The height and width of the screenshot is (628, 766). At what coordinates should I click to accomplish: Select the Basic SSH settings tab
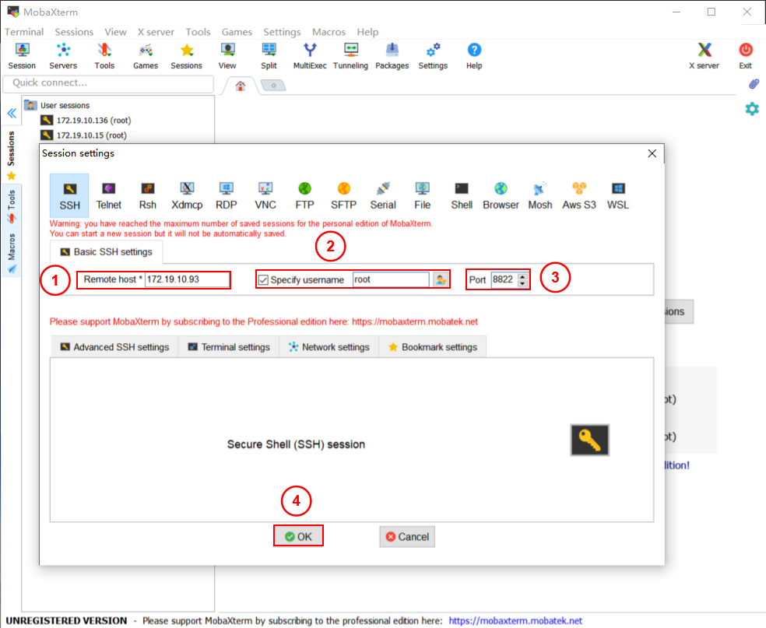(x=107, y=252)
